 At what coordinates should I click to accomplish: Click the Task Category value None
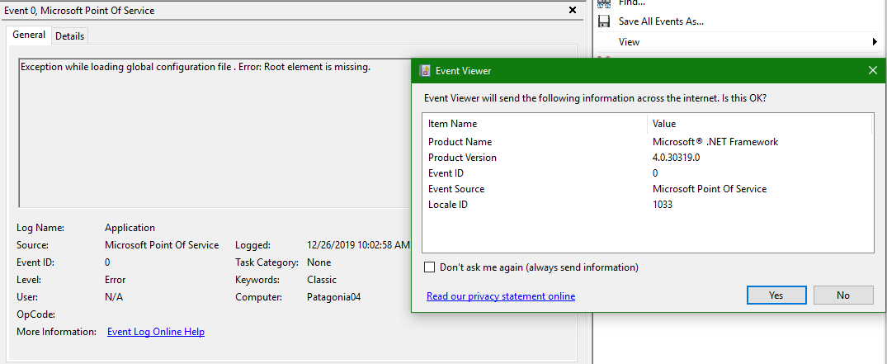coord(319,262)
